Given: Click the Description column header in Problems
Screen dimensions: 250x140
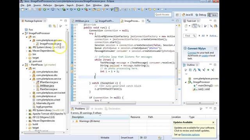Looking at the screenshot, I should pos(100,117).
